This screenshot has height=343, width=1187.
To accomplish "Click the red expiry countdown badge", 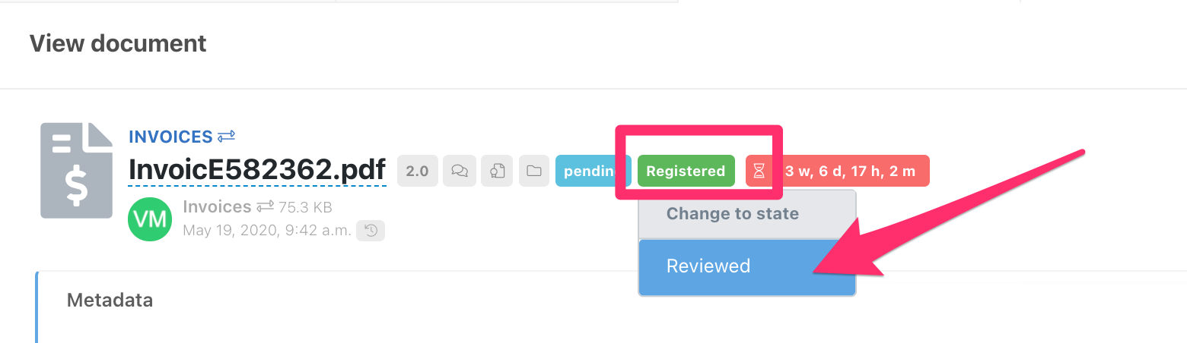I will click(849, 171).
